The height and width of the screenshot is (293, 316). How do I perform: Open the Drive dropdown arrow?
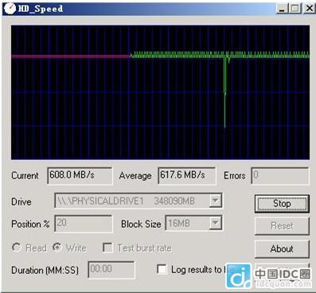216,201
